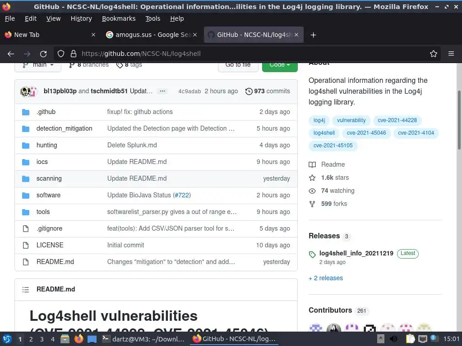Show site security info via padlock icon

click(x=74, y=54)
